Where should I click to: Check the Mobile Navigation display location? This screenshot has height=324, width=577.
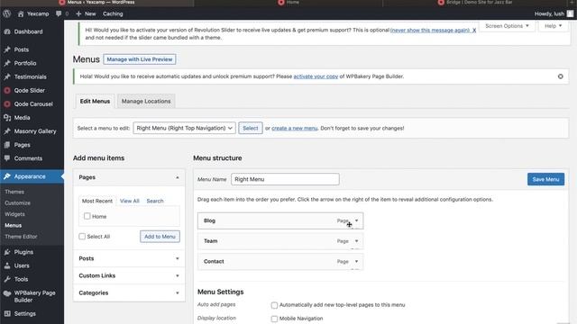(274, 319)
